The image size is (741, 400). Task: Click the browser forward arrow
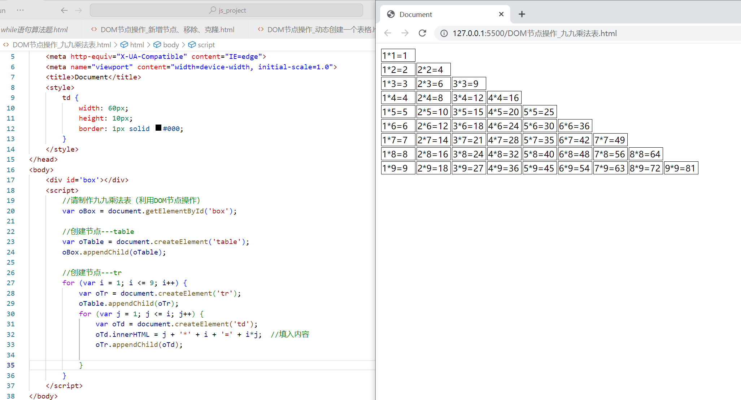pyautogui.click(x=405, y=33)
